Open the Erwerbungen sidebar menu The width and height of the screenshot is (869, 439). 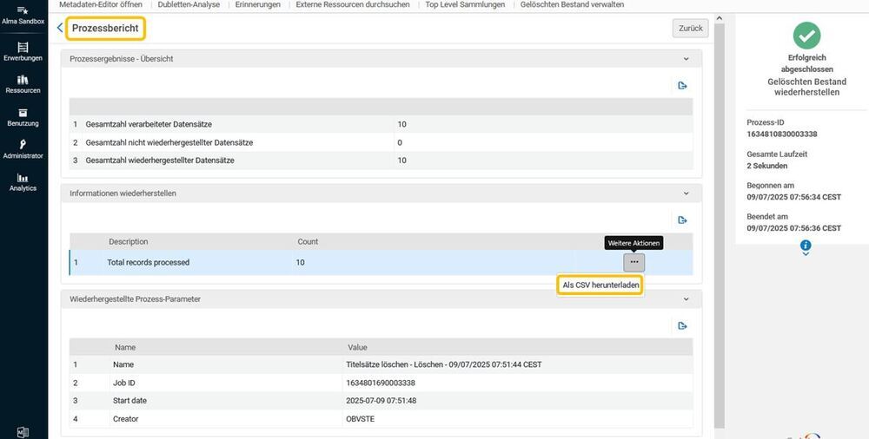pos(23,51)
